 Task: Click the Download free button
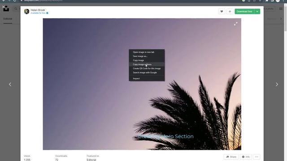tap(244, 12)
